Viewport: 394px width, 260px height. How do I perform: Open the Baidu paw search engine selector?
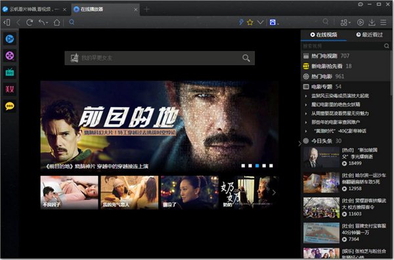(x=274, y=22)
